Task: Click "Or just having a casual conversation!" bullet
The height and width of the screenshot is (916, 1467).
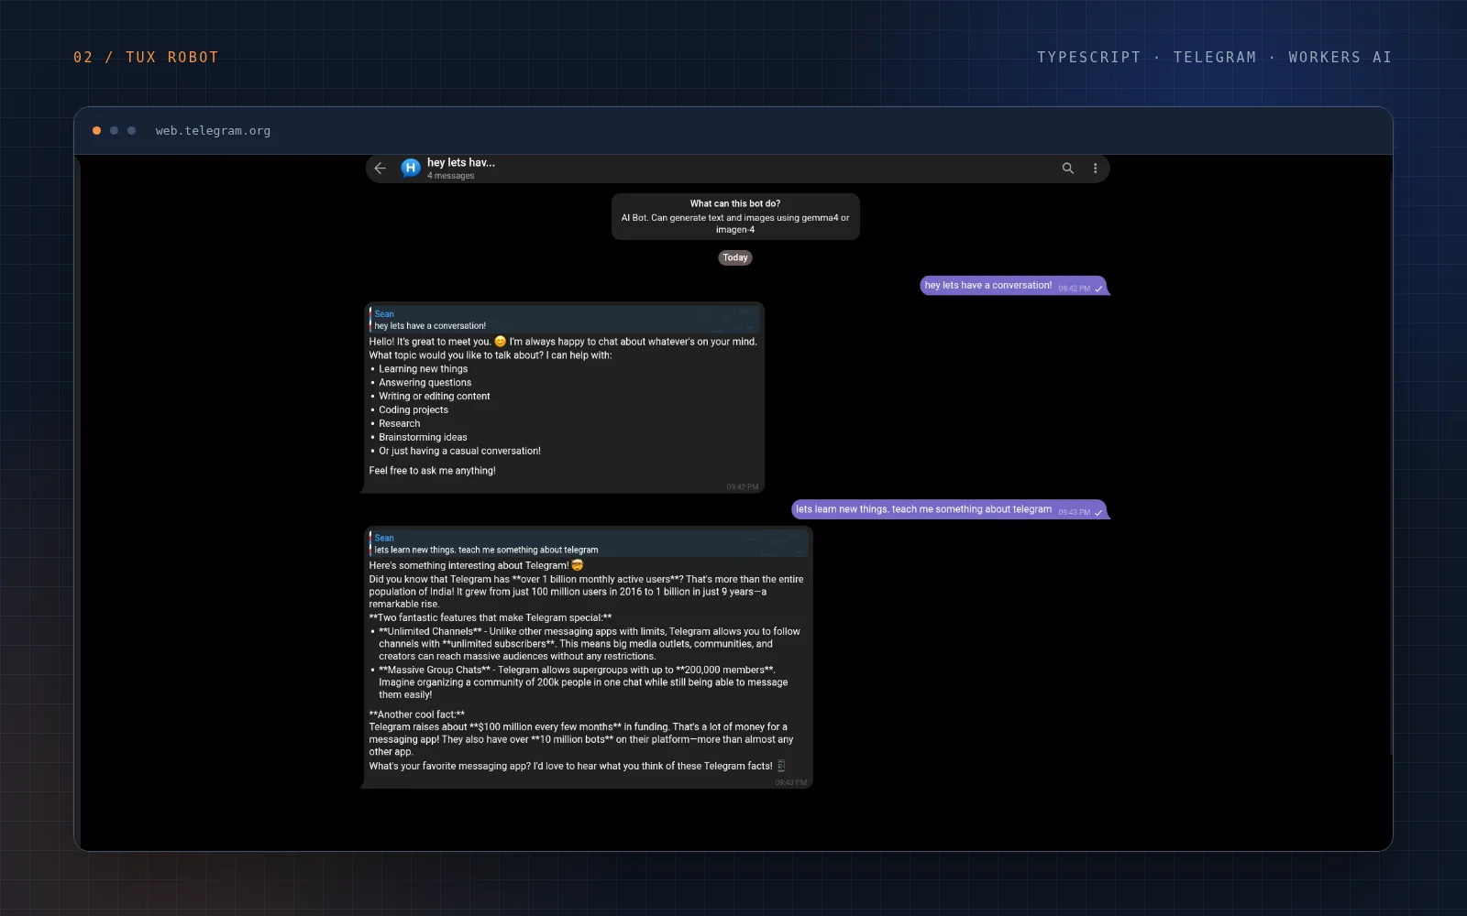Action: (459, 452)
